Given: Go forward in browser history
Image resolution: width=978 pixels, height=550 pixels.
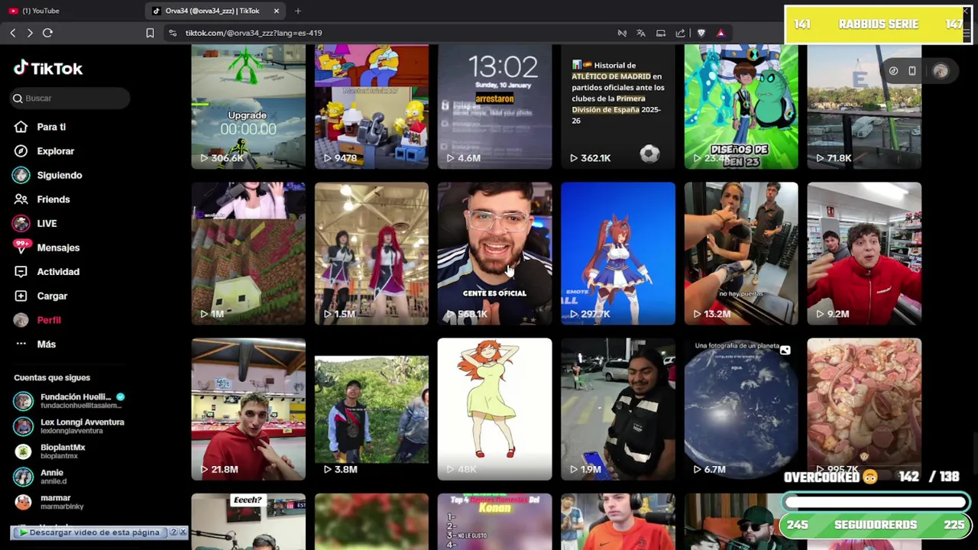Looking at the screenshot, I should 30,33.
